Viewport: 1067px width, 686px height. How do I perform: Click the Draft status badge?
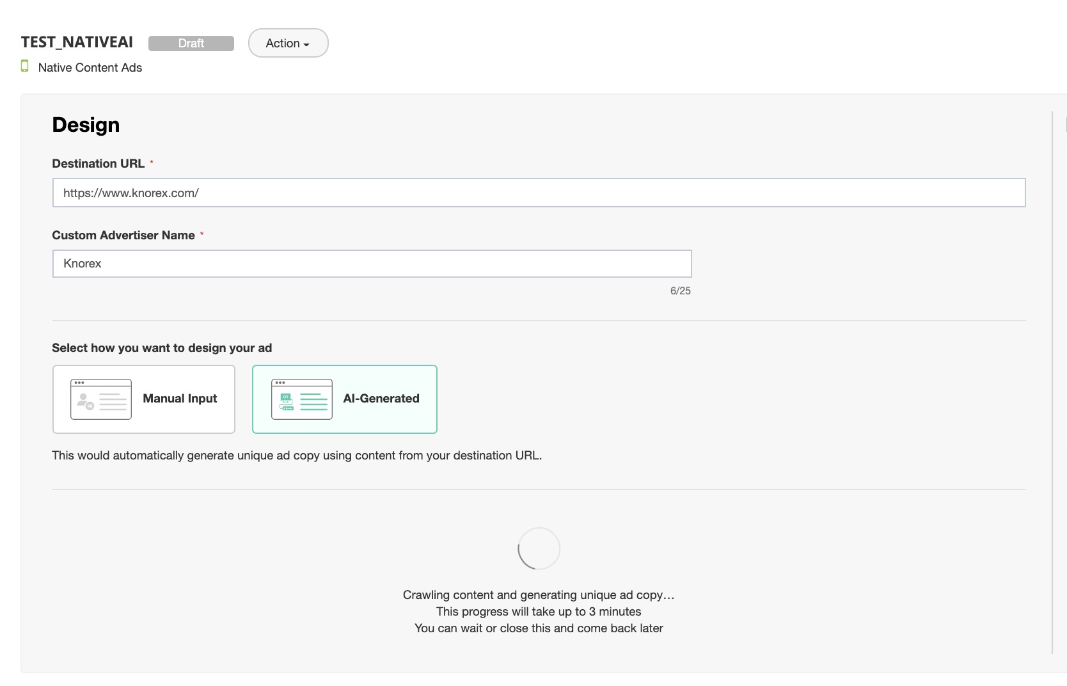(191, 43)
